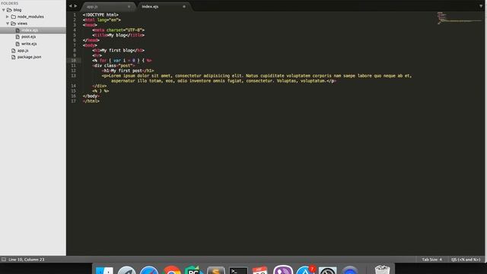Open Launchpad rocket icon in the dock

pyautogui.click(x=127, y=270)
